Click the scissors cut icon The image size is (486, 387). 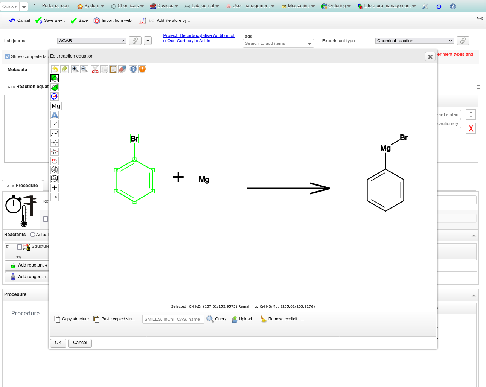(95, 69)
